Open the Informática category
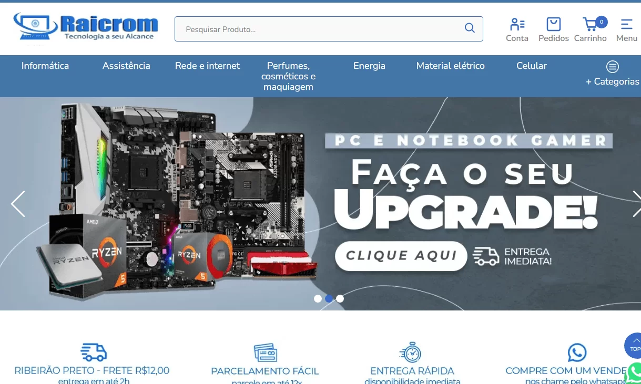This screenshot has width=641, height=384. 45,66
